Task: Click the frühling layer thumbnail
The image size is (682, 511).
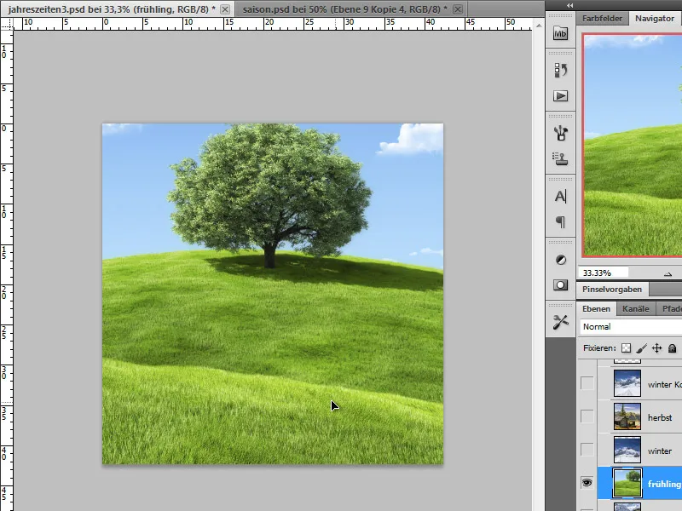Action: 627,483
